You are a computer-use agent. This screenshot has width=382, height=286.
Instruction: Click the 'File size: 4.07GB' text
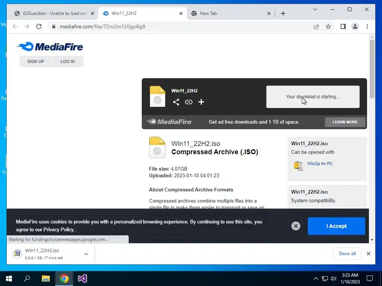(168, 169)
